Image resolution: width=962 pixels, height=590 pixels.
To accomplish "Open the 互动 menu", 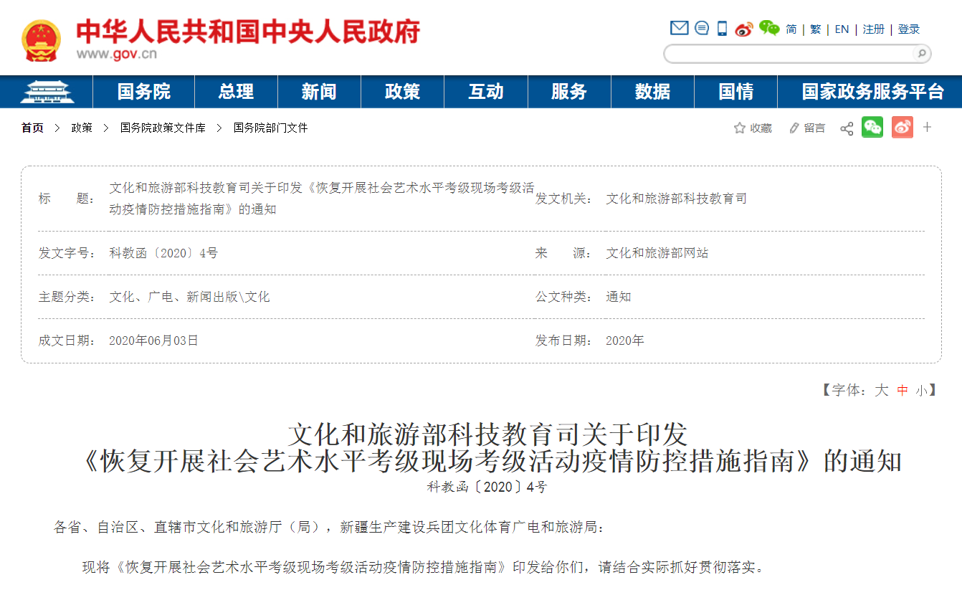I will tap(486, 92).
